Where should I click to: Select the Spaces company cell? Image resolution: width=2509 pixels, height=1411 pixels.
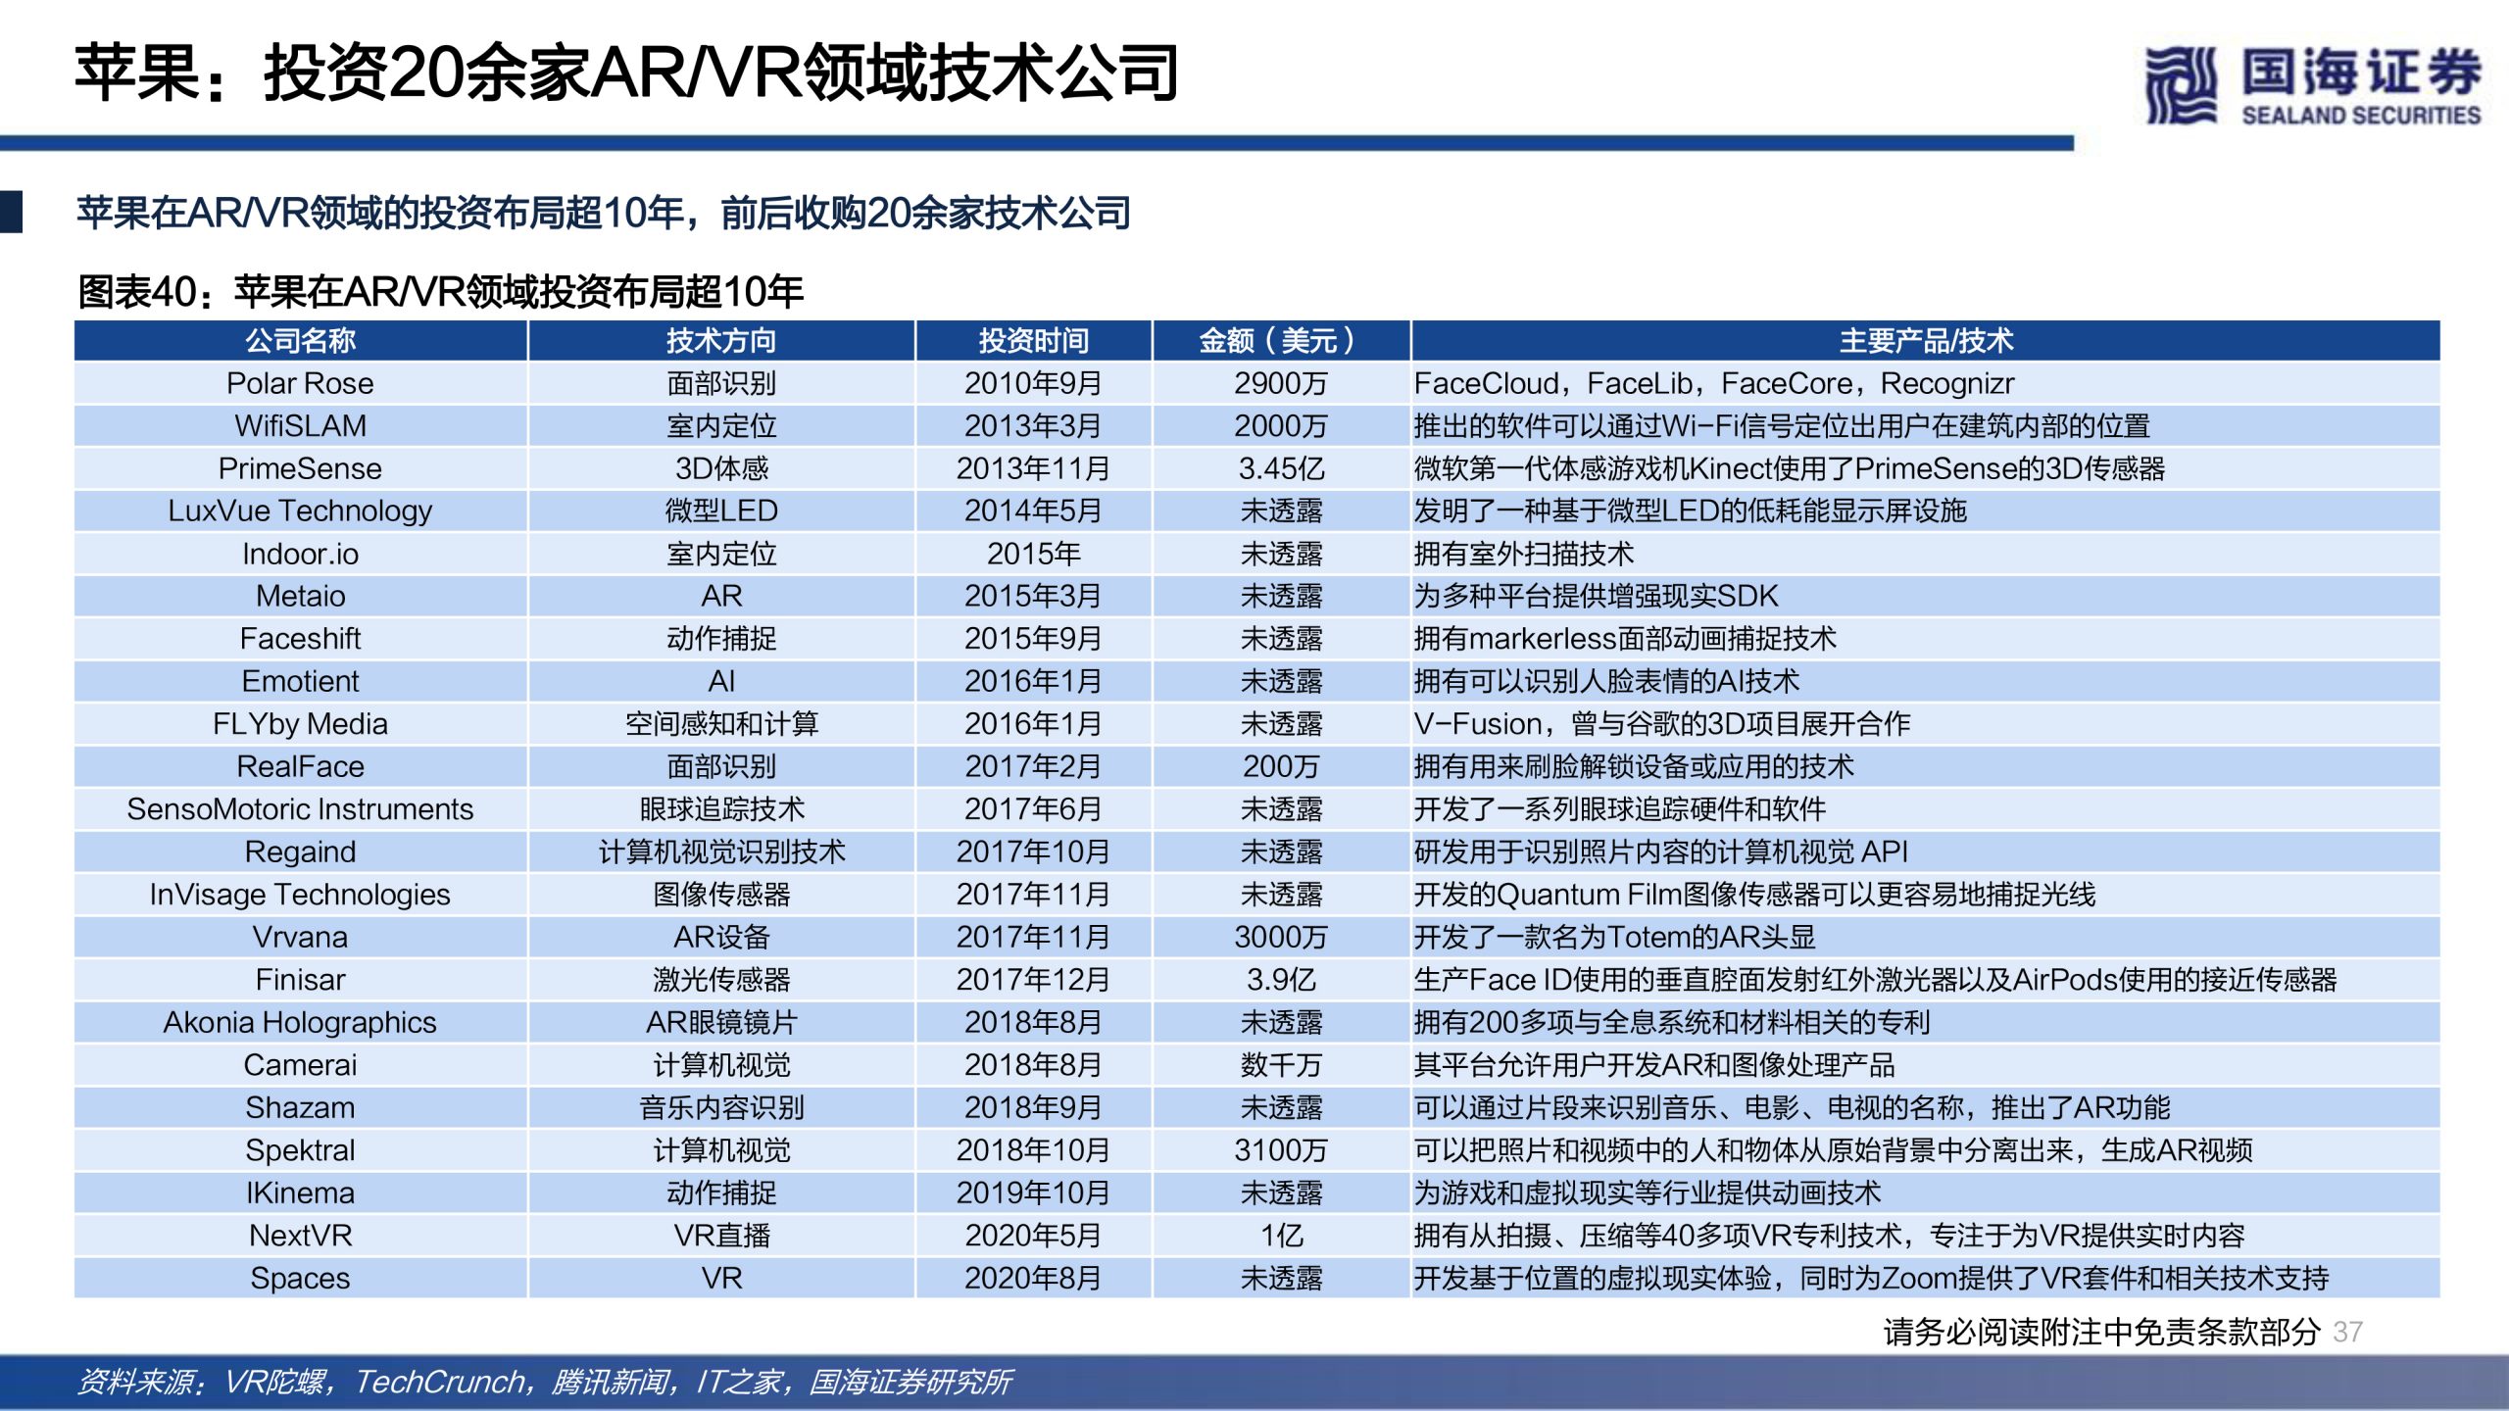coord(300,1278)
